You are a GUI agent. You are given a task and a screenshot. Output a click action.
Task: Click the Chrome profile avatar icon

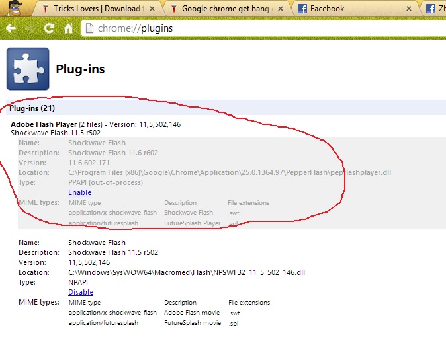click(14, 8)
